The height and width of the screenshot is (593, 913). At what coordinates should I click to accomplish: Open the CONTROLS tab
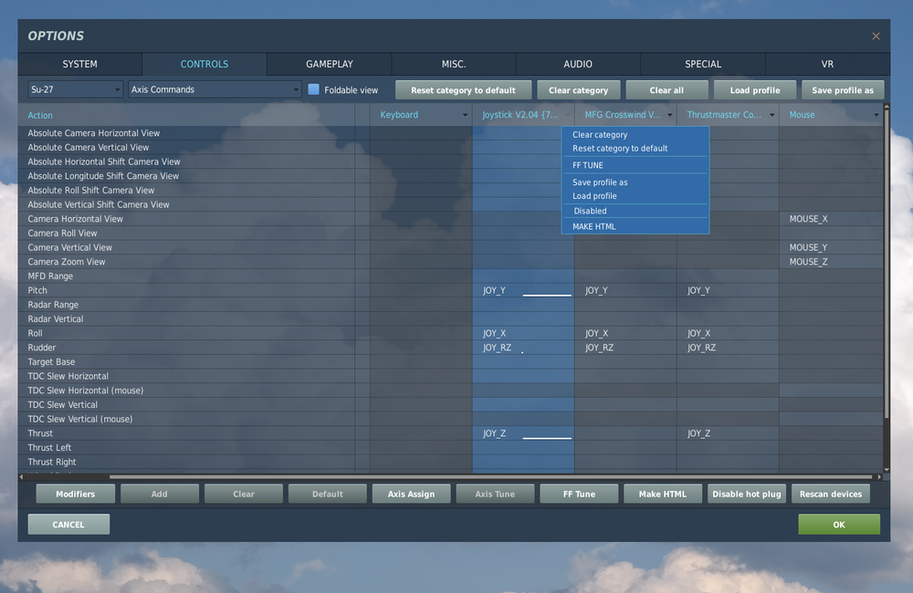205,64
